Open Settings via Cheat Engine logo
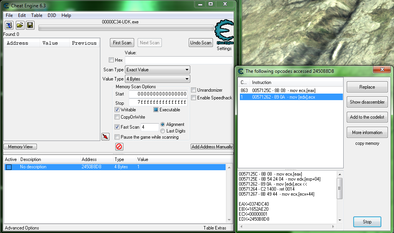Image resolution: width=394 pixels, height=233 pixels. click(x=224, y=33)
